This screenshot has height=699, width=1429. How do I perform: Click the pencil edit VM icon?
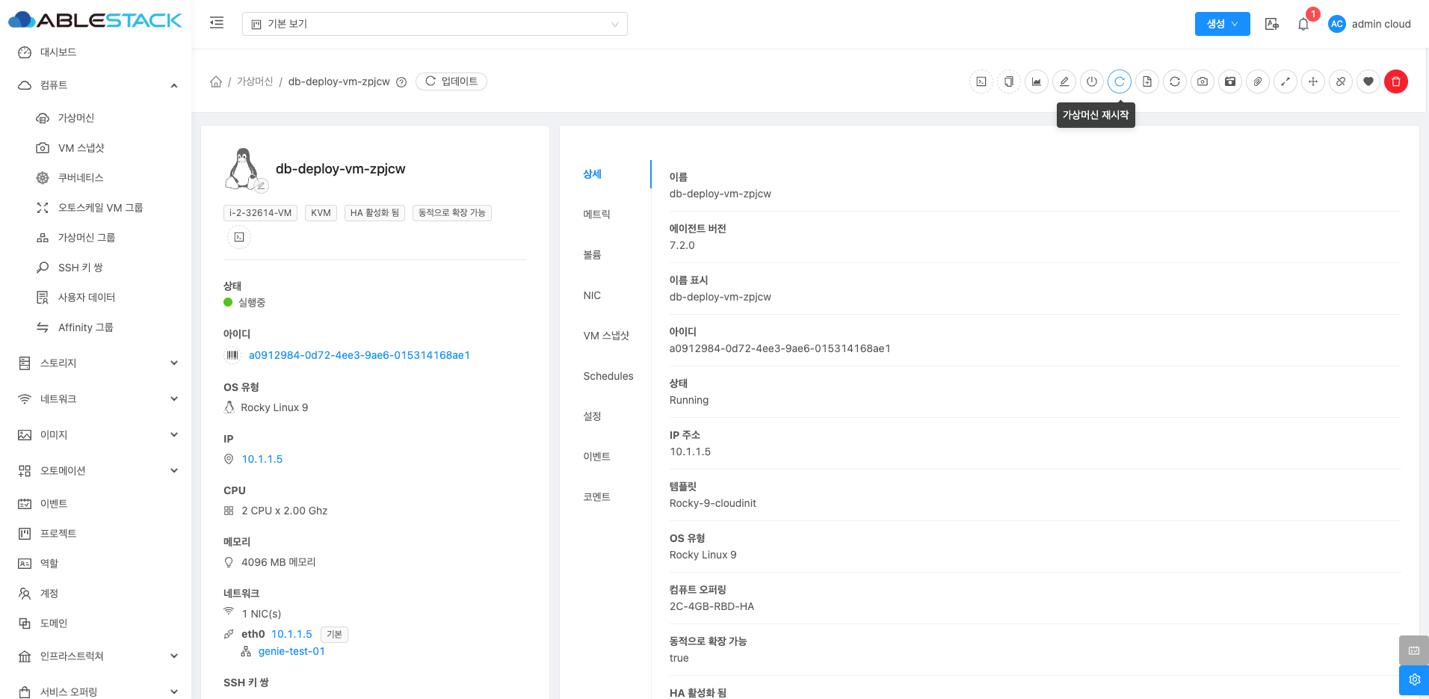1064,81
